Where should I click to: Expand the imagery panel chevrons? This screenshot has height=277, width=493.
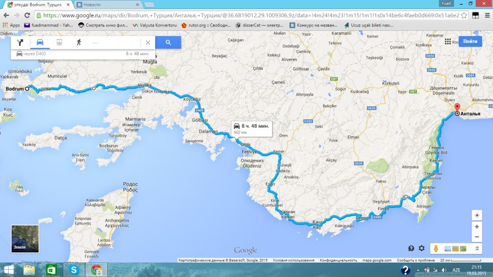click(x=477, y=249)
